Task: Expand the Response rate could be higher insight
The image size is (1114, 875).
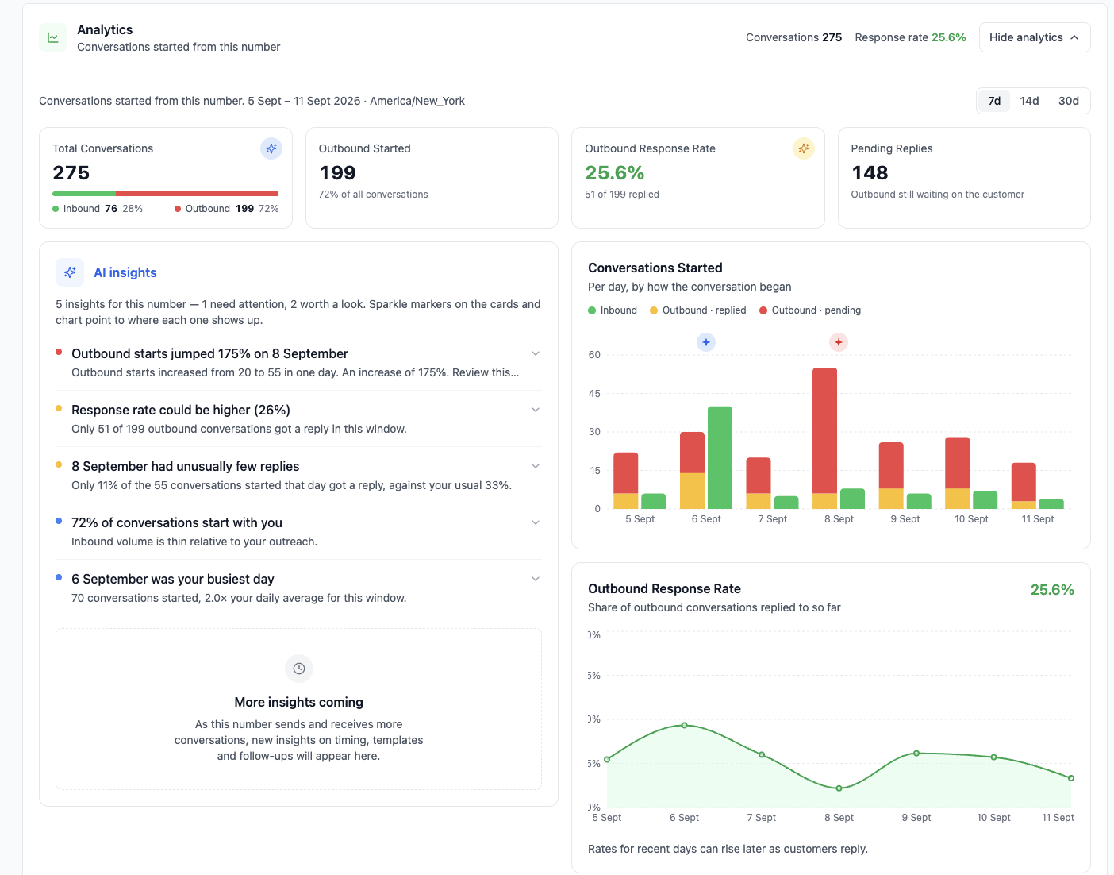Action: [536, 410]
